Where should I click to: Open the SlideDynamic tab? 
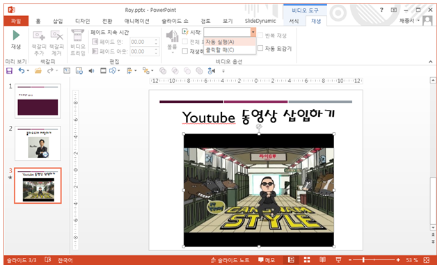point(260,21)
